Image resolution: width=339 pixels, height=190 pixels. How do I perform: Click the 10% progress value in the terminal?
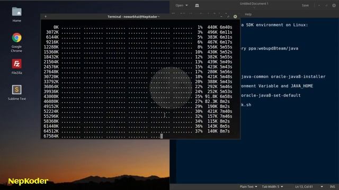[x=199, y=52]
